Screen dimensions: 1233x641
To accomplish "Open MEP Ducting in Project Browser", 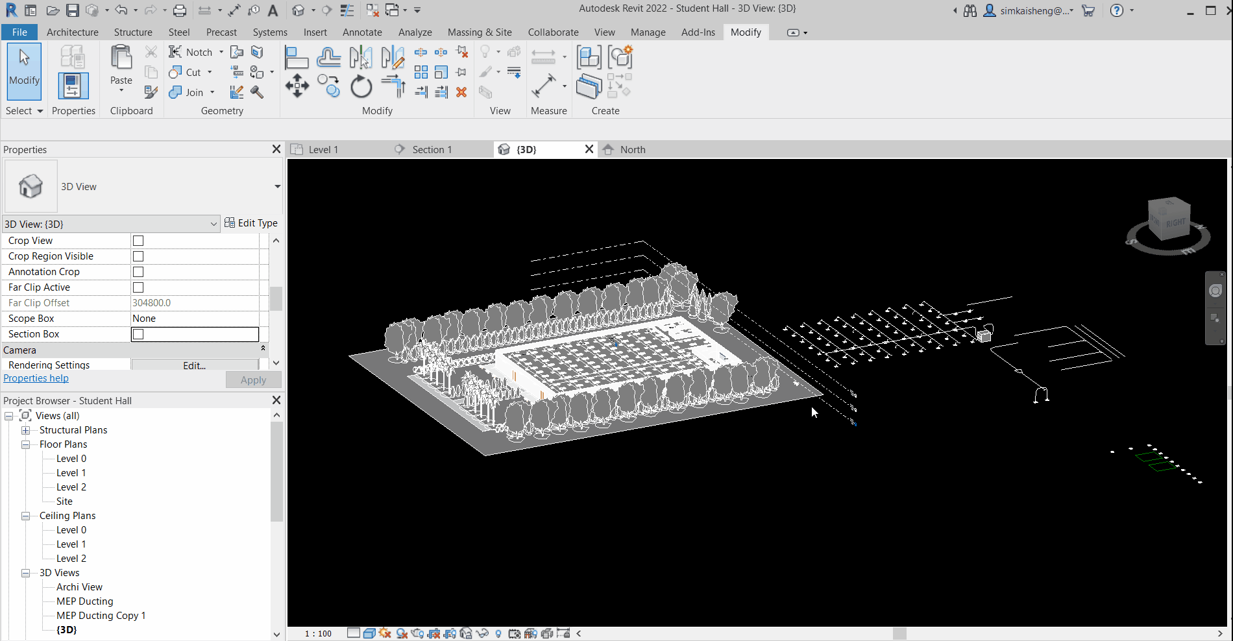I will click(x=84, y=601).
